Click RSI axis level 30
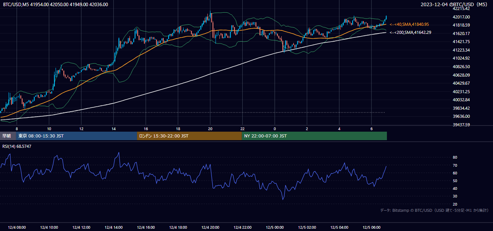 [x=455, y=196]
